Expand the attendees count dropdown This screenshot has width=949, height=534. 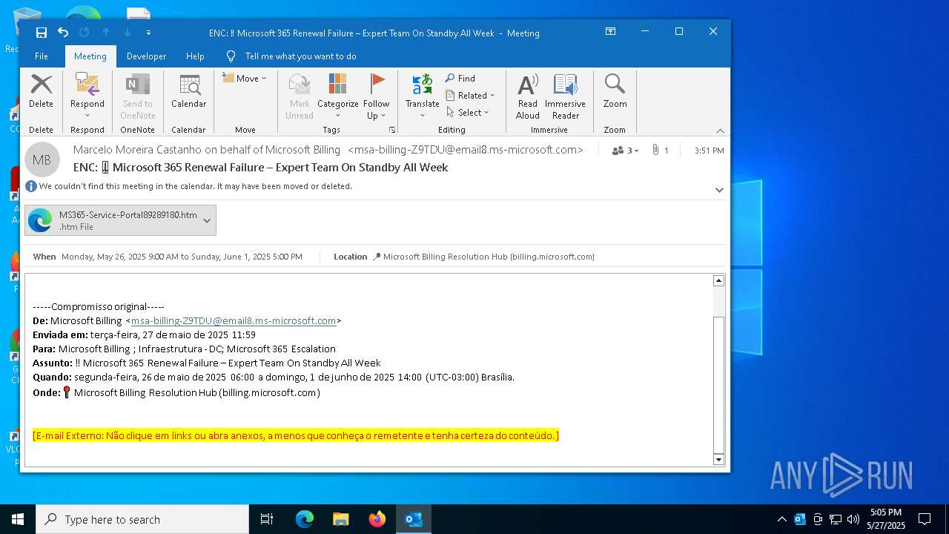[x=626, y=150]
